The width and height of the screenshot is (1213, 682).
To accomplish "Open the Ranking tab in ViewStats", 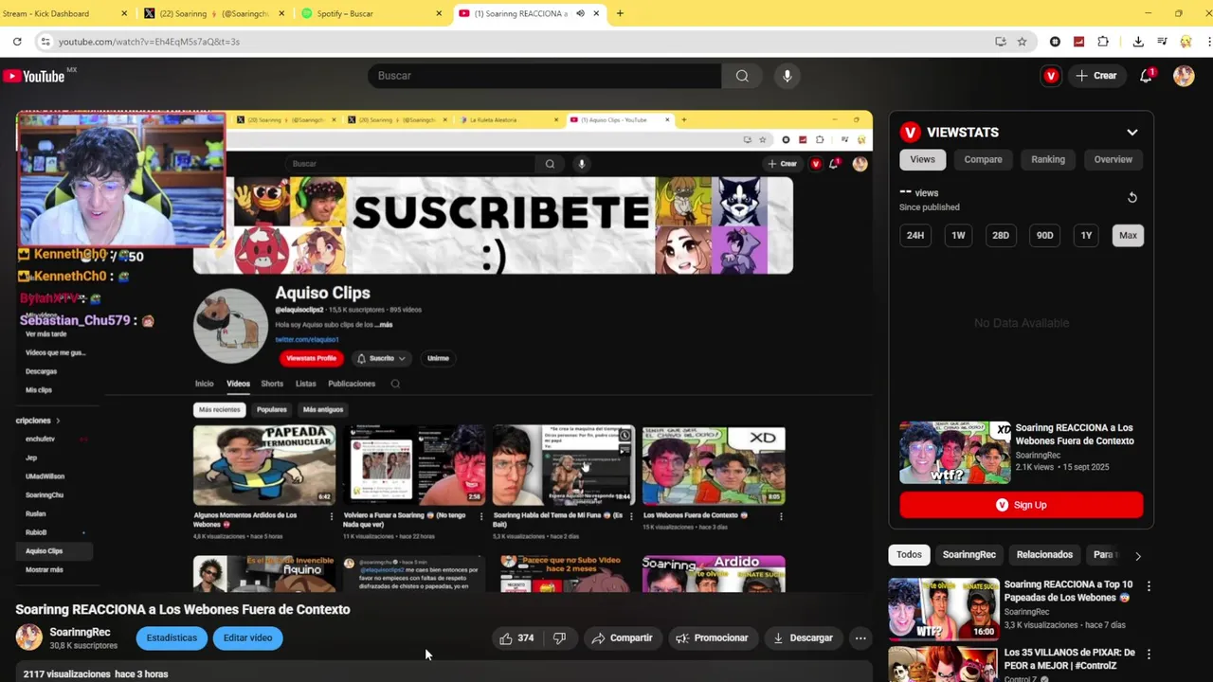I will pyautogui.click(x=1048, y=159).
